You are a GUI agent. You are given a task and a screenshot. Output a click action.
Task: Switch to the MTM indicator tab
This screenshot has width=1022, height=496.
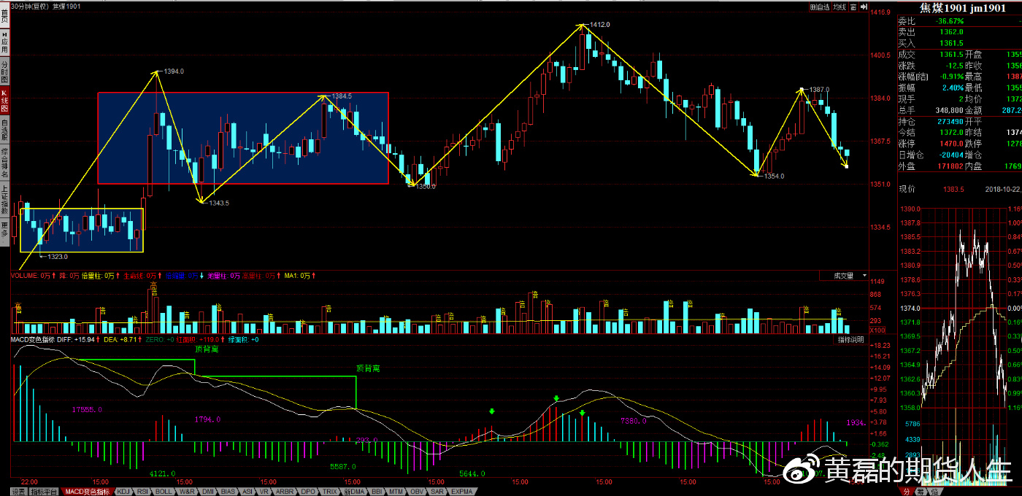pyautogui.click(x=396, y=492)
